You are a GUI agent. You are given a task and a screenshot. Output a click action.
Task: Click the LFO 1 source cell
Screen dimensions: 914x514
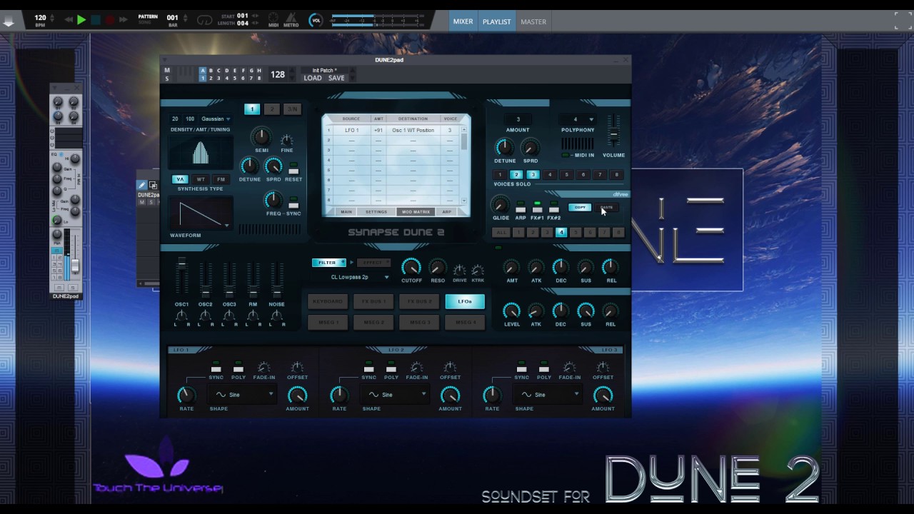pyautogui.click(x=351, y=131)
